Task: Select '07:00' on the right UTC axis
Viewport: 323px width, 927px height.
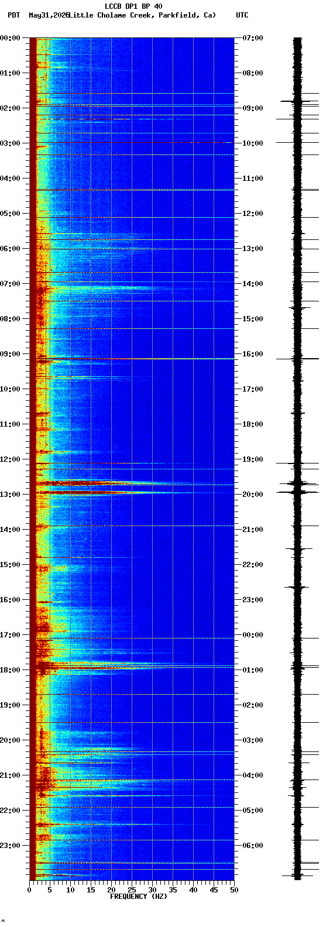Action: point(253,38)
